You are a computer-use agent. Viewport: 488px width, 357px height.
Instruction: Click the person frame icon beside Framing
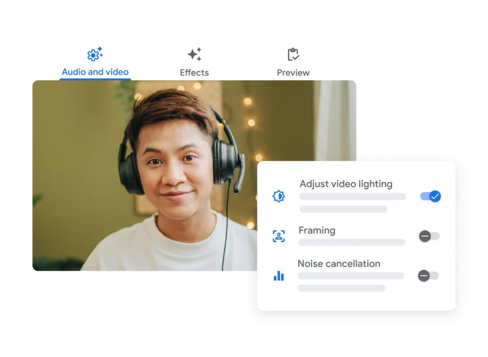[x=278, y=236]
